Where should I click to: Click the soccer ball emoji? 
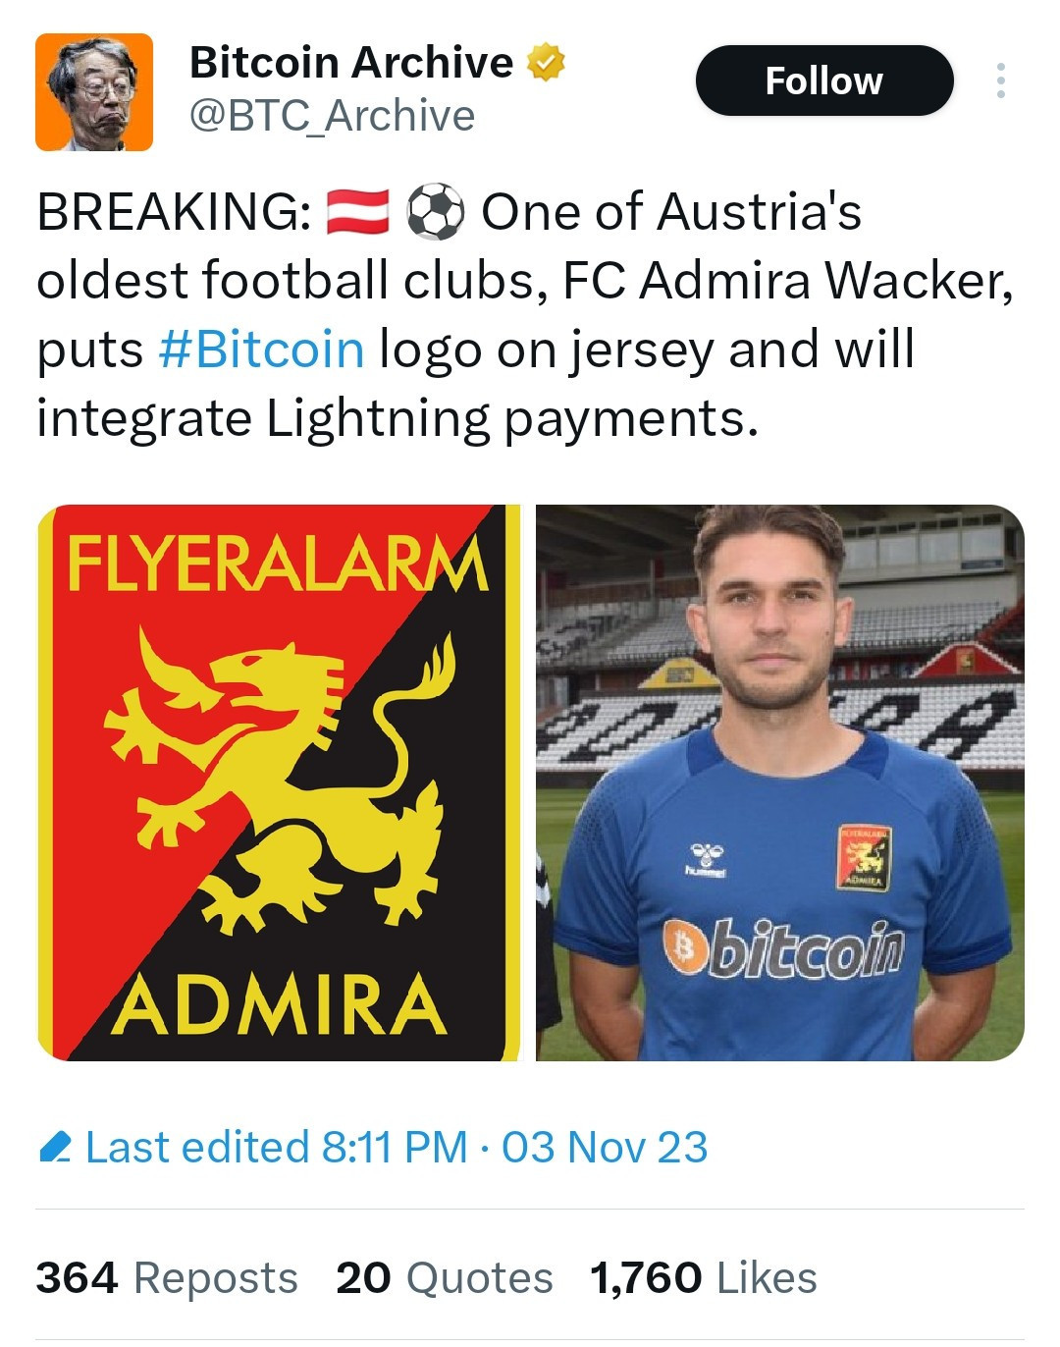pyautogui.click(x=435, y=212)
